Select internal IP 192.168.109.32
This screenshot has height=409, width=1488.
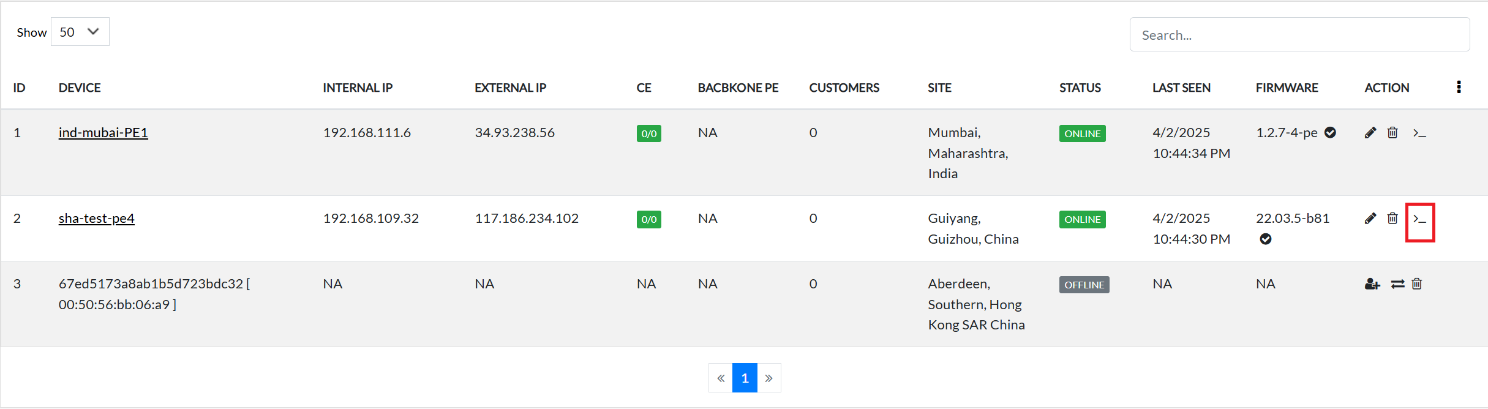point(370,219)
